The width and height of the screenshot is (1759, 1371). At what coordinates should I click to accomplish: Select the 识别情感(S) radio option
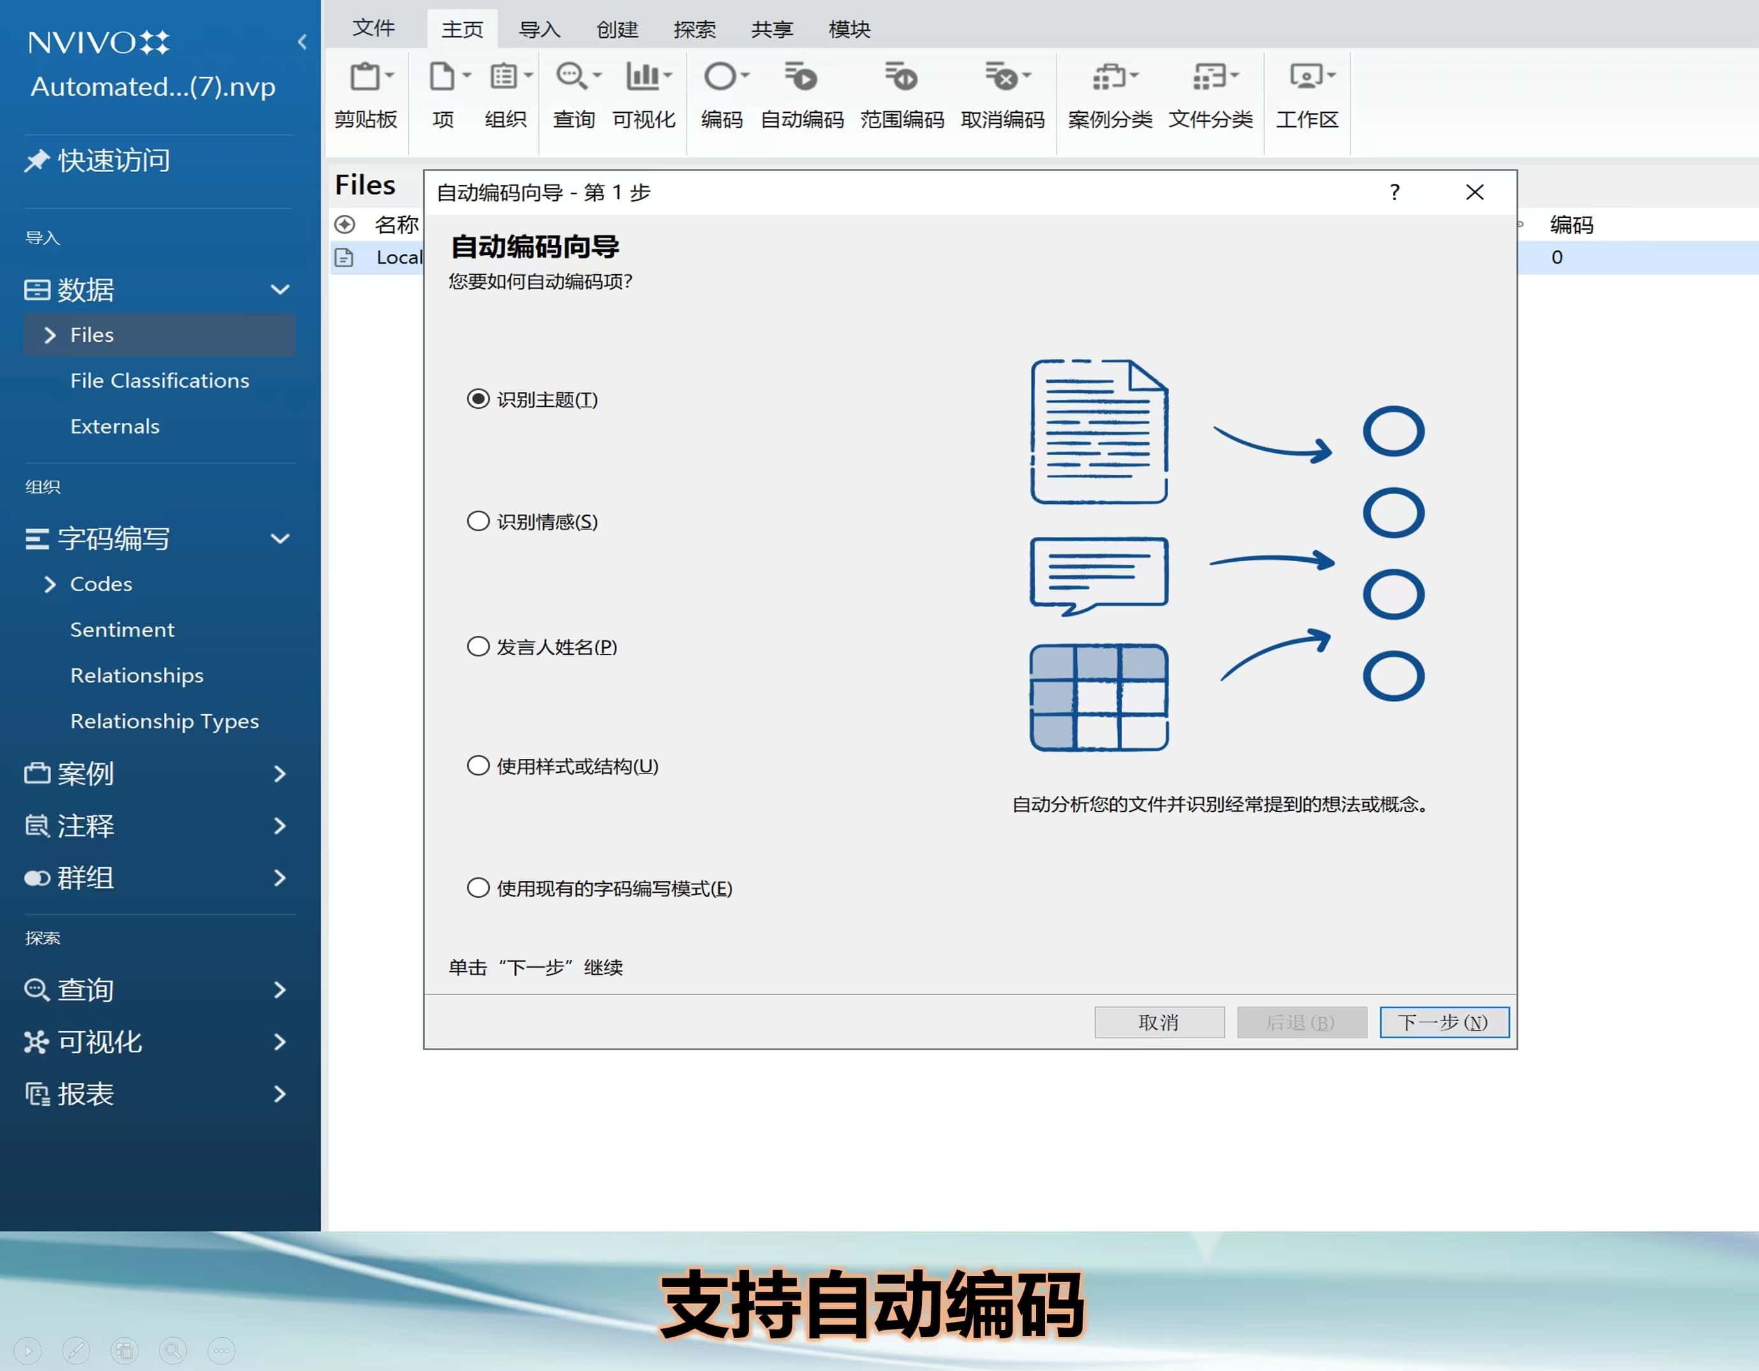(x=478, y=521)
